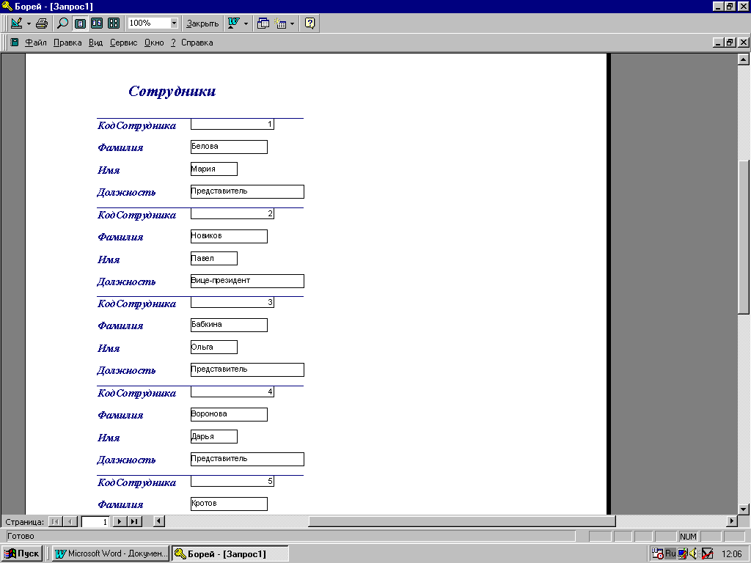Click the page number field
Image resolution: width=751 pixels, height=563 pixels.
pos(95,521)
